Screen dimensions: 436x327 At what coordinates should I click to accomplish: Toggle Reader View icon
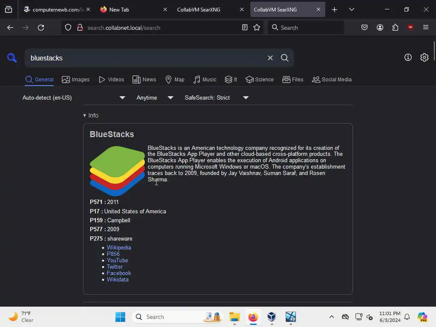coord(245,27)
